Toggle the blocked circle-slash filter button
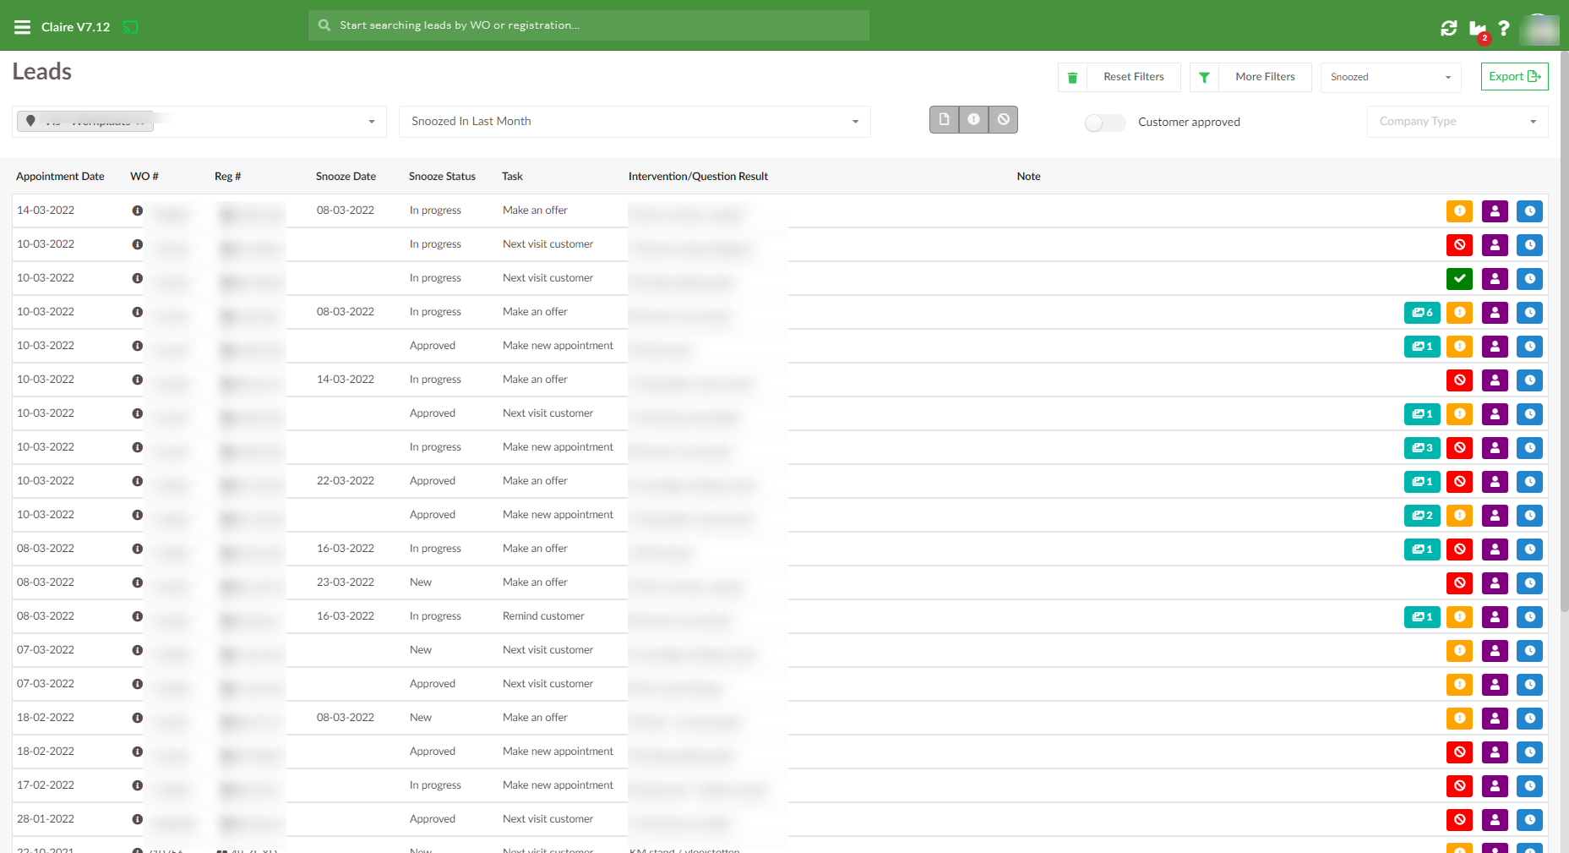This screenshot has width=1569, height=853. click(1003, 120)
